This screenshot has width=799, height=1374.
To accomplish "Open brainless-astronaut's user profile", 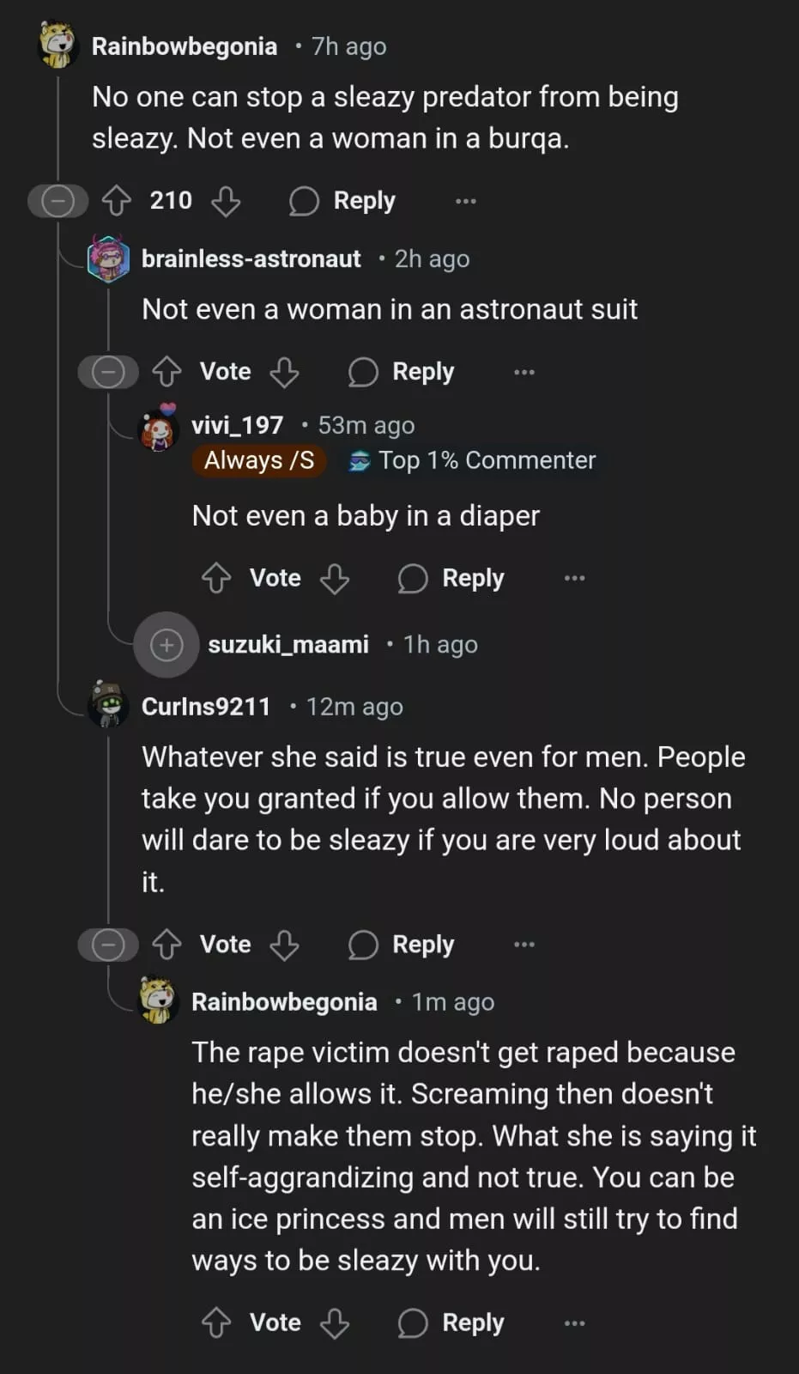I will [x=251, y=258].
